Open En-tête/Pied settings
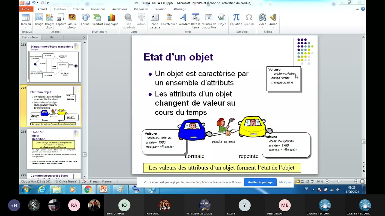This screenshot has width=385, height=216. tap(169, 20)
